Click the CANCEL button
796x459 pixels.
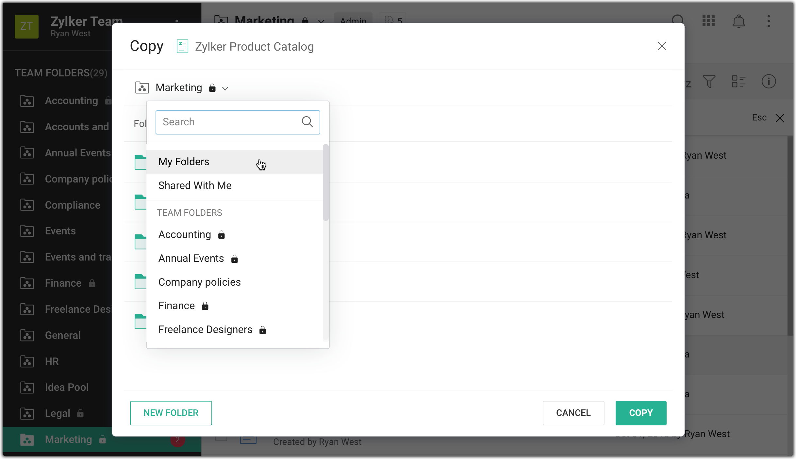[573, 413]
